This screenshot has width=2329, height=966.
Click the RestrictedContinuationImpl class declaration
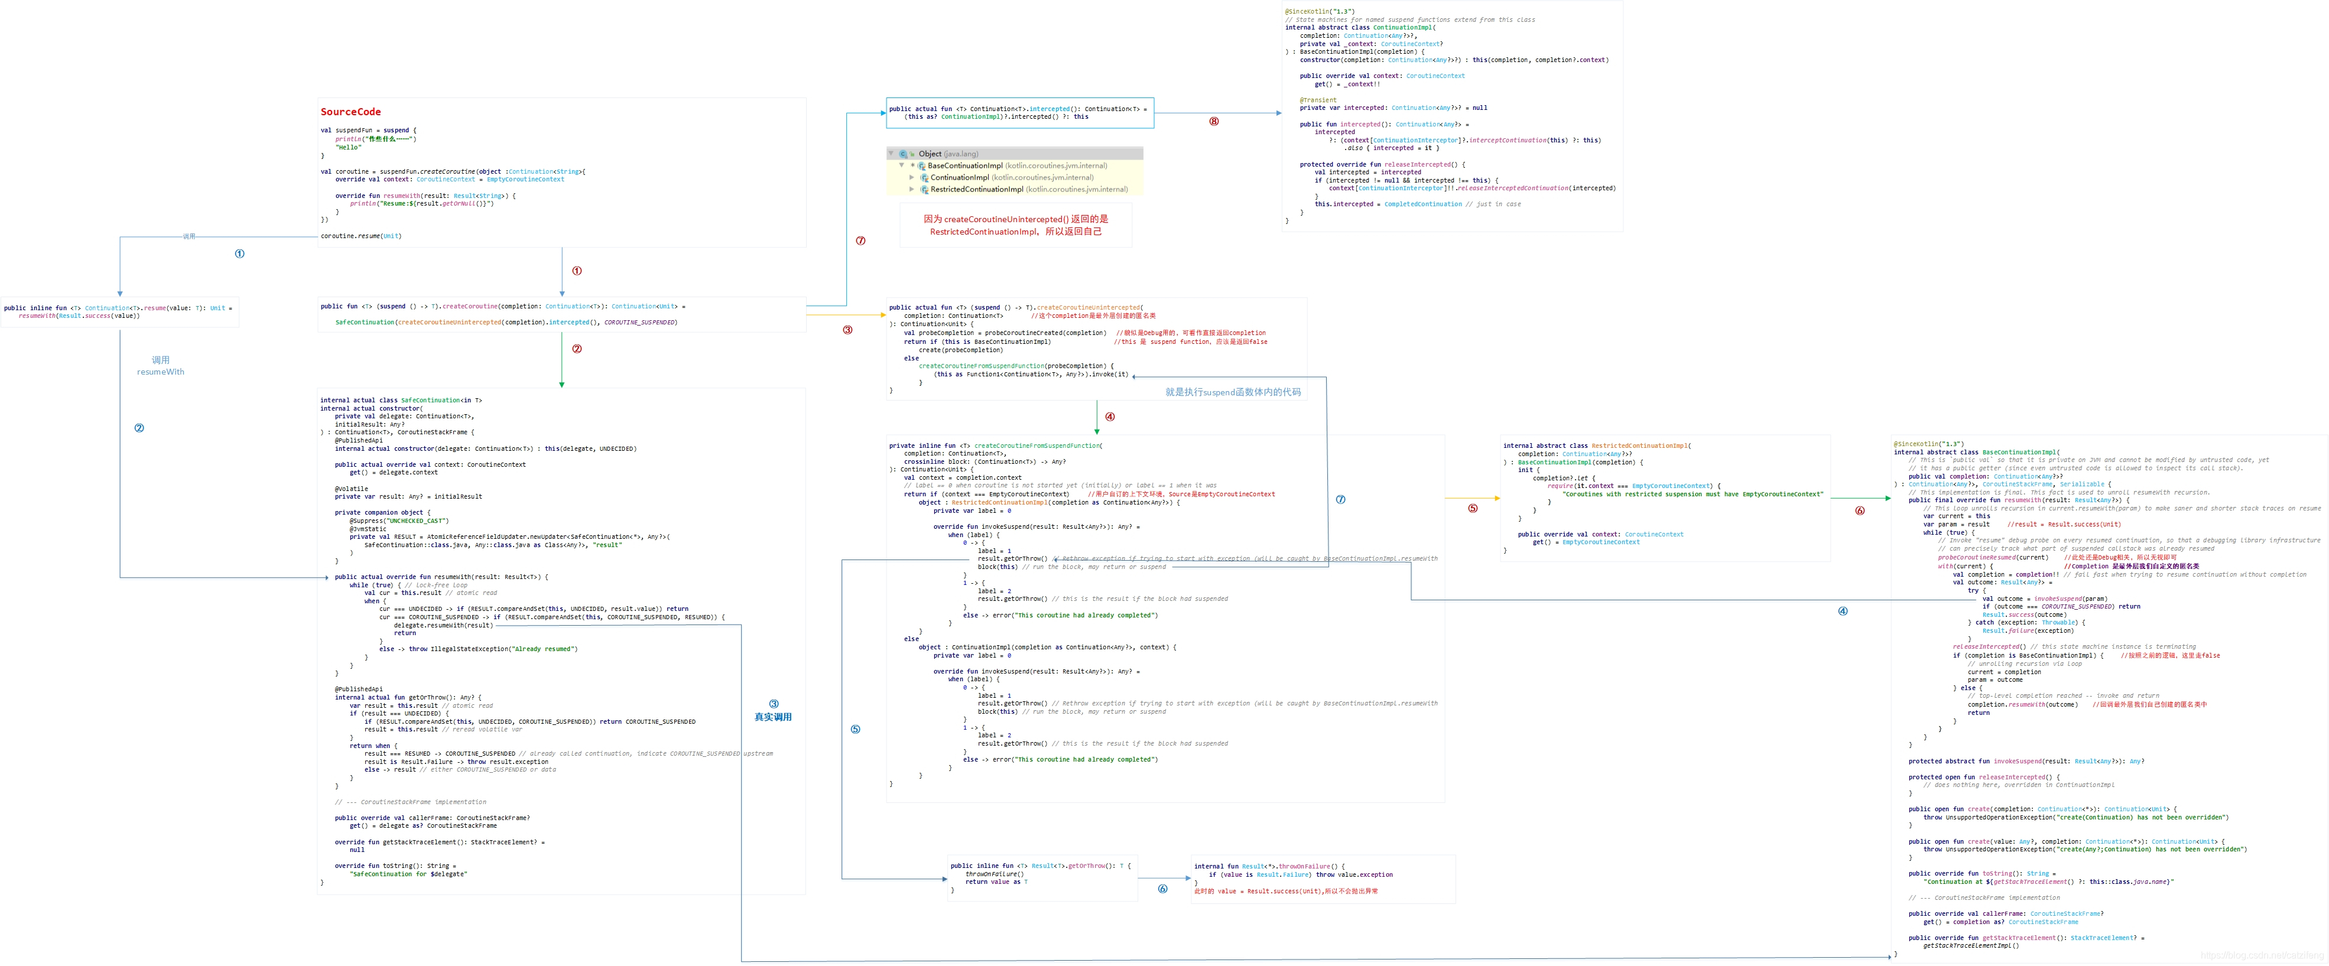coord(1597,445)
